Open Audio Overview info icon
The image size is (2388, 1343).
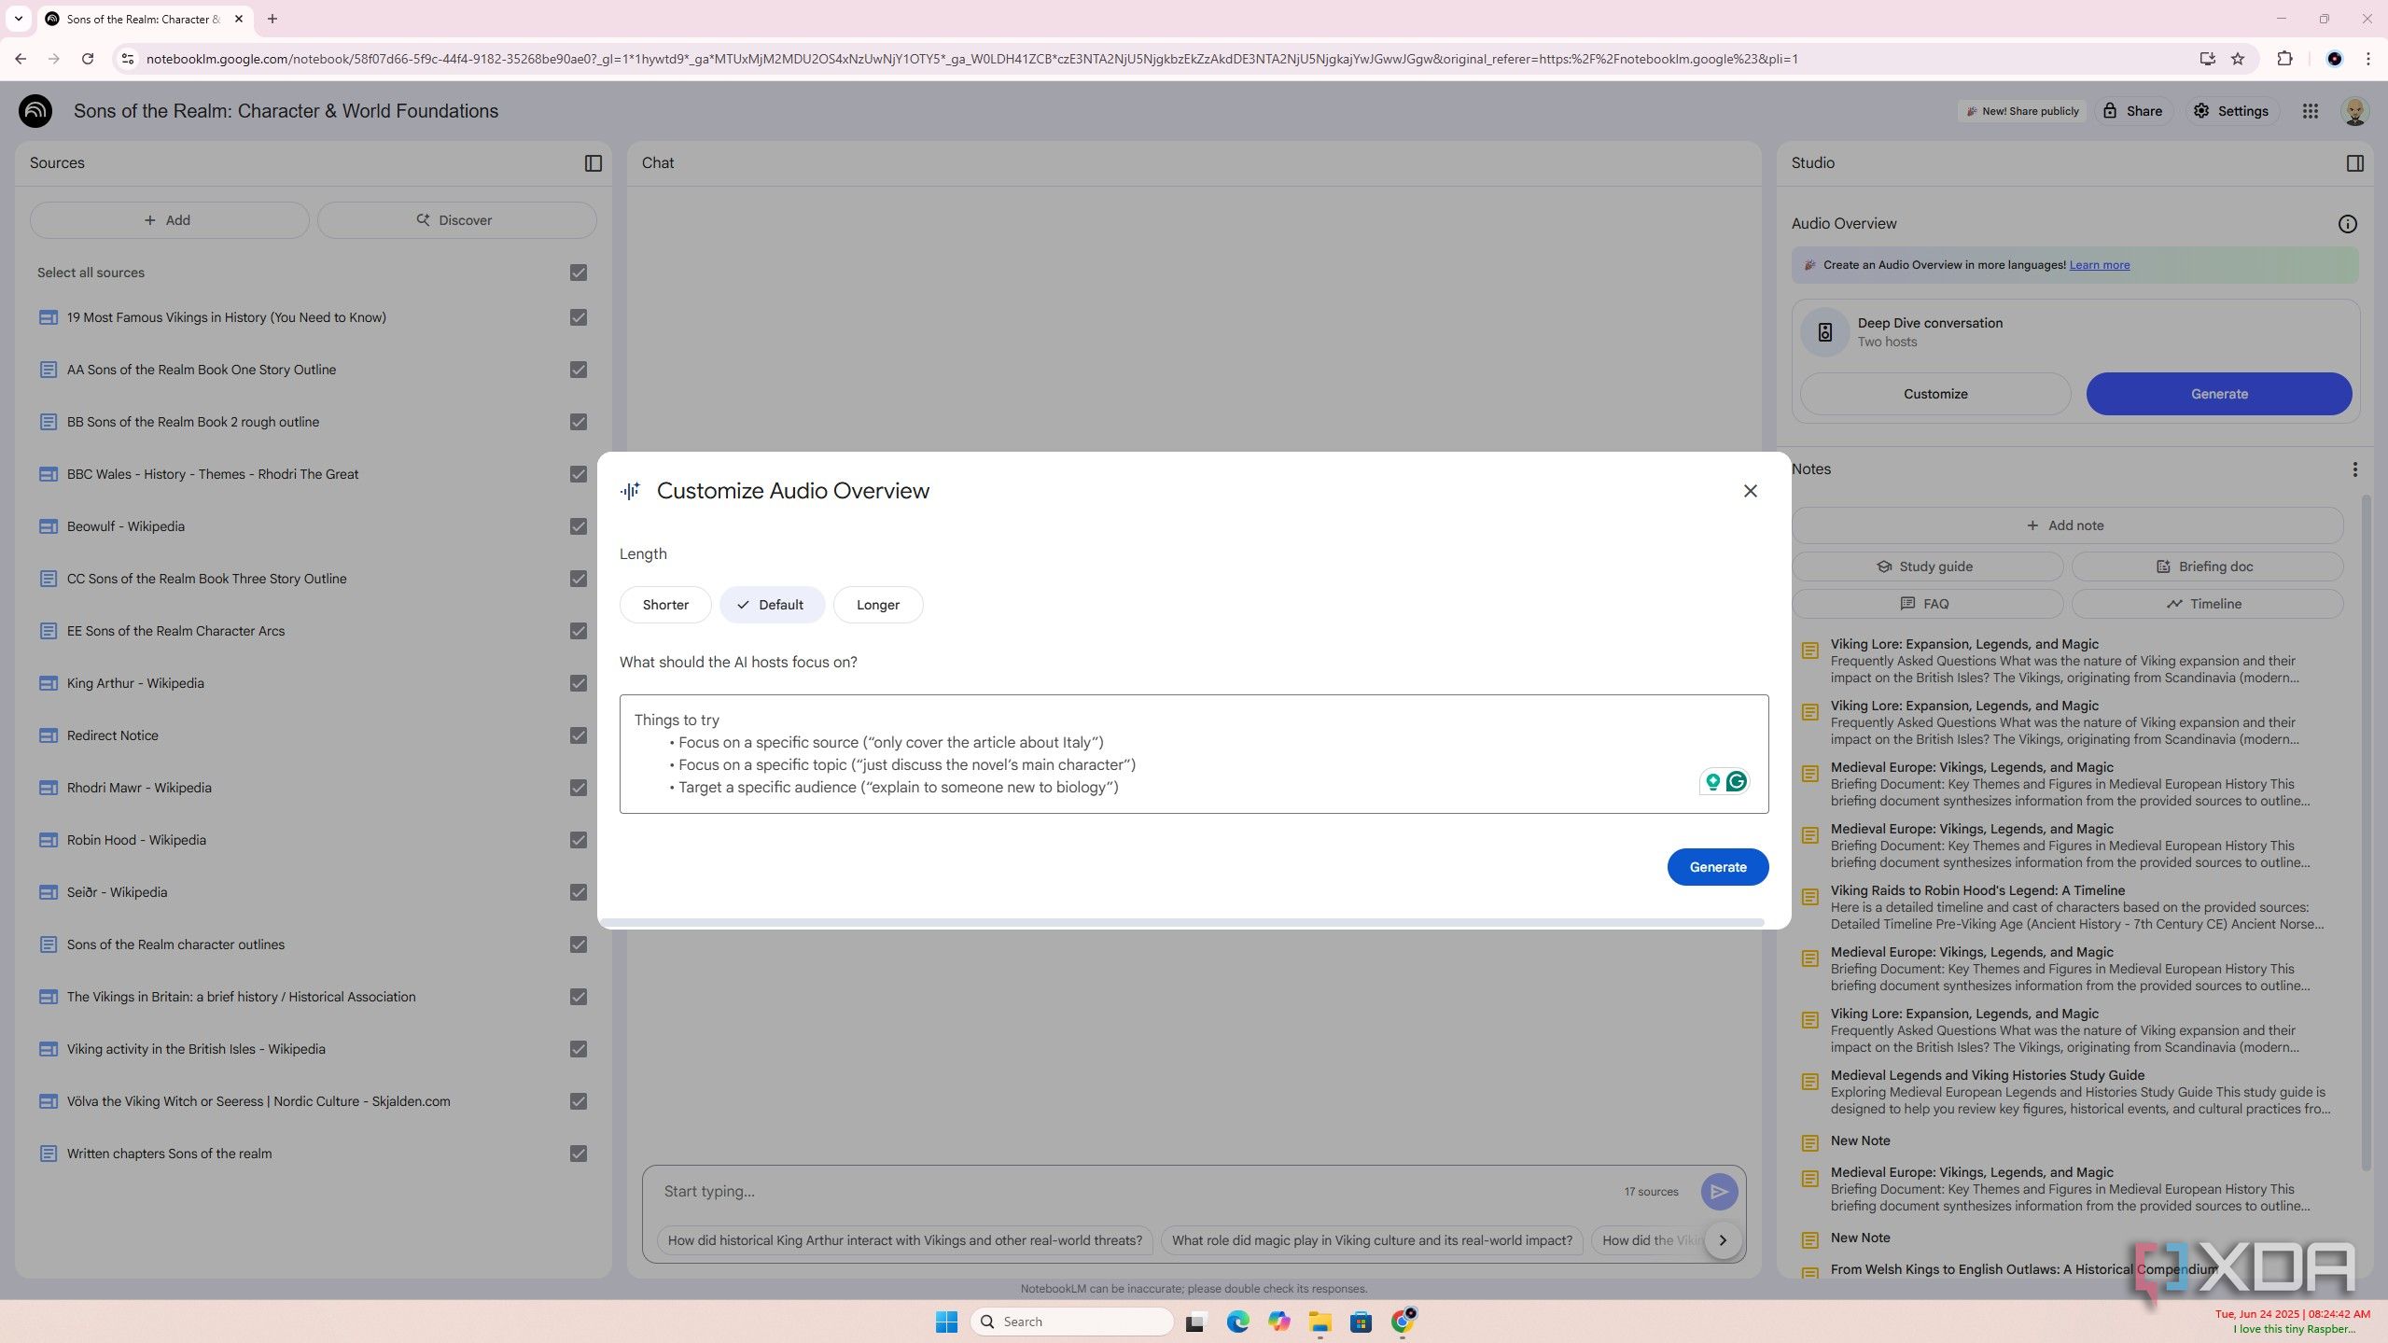(x=2347, y=224)
